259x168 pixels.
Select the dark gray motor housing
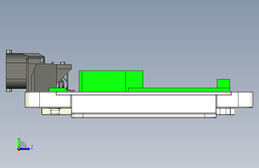coord(16,71)
